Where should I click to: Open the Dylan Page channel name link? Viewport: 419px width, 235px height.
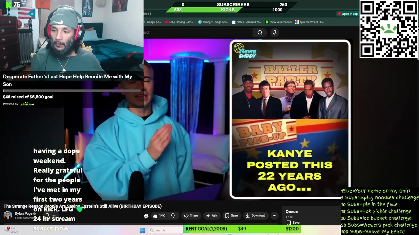[x=24, y=214]
